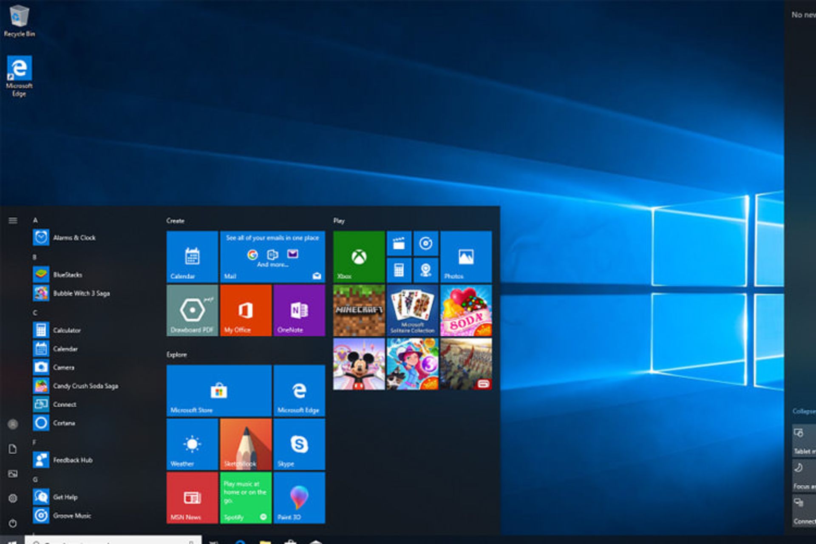
Task: Launch the OneNote tile
Action: coord(299,310)
